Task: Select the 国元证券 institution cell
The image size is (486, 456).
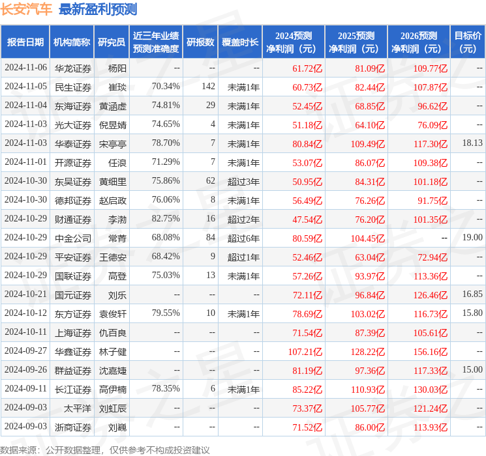Action: click(x=73, y=295)
